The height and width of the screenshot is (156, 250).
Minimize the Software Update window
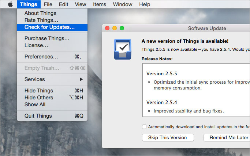click(115, 28)
